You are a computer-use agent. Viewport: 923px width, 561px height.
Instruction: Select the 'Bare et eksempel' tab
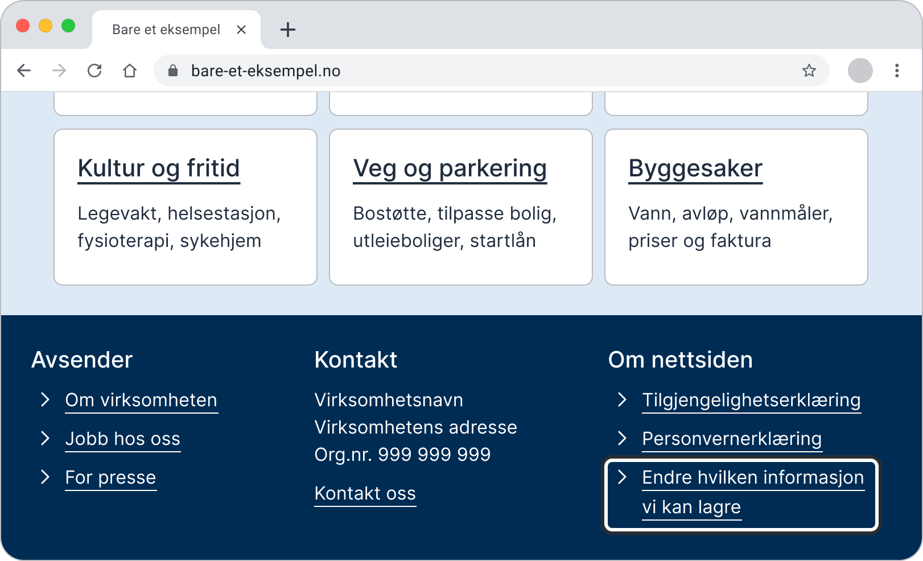tap(176, 30)
